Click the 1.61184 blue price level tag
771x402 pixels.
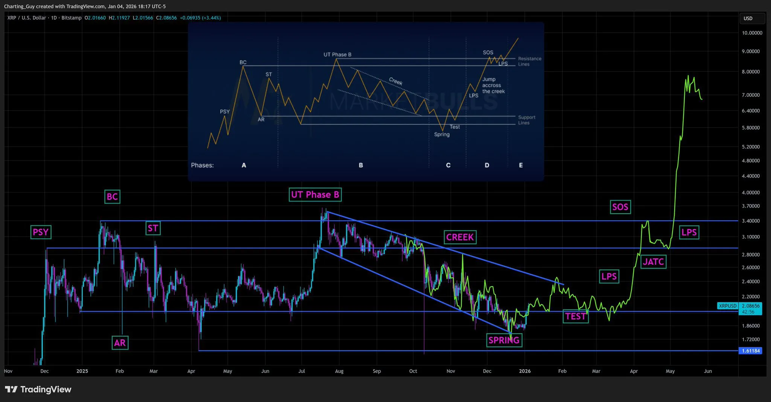[x=750, y=350]
